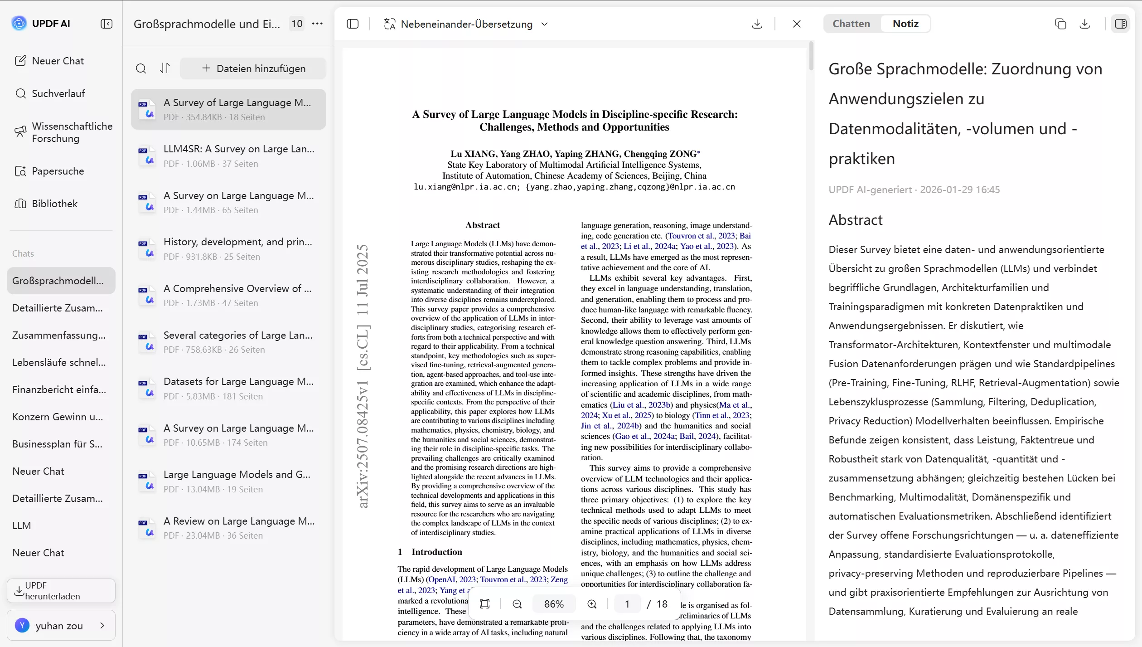Open the chat options three-dot menu
The width and height of the screenshot is (1142, 647).
pyautogui.click(x=317, y=24)
